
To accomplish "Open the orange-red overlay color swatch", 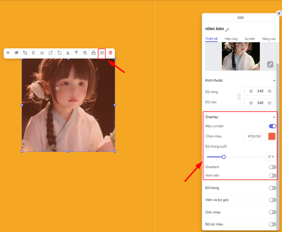I will (272, 136).
